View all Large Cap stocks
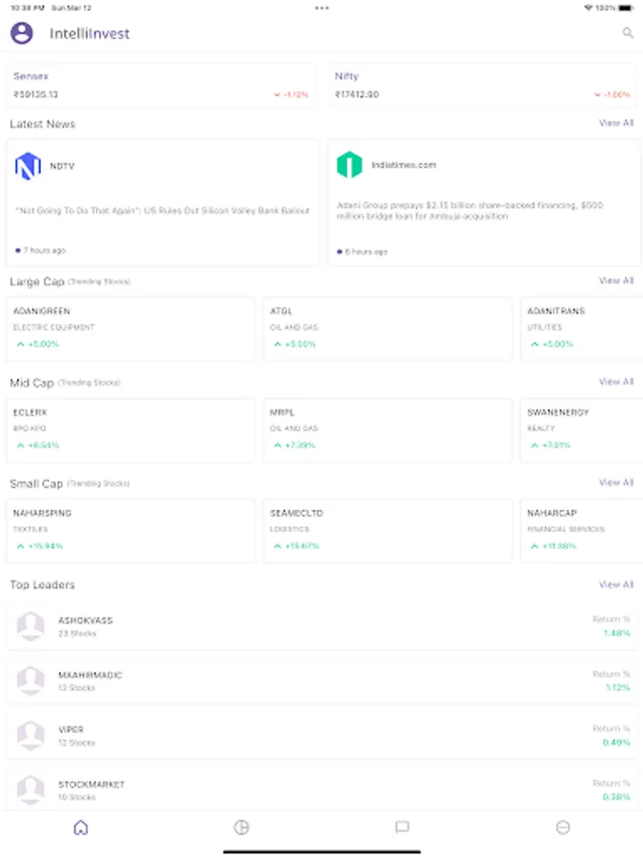This screenshot has height=858, width=643. click(x=615, y=280)
